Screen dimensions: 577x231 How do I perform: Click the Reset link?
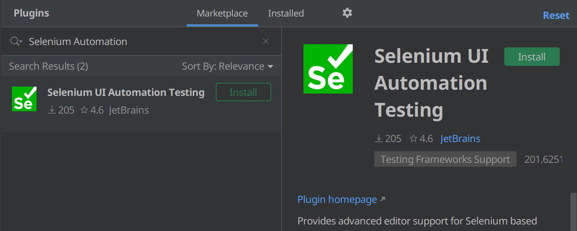tap(556, 15)
